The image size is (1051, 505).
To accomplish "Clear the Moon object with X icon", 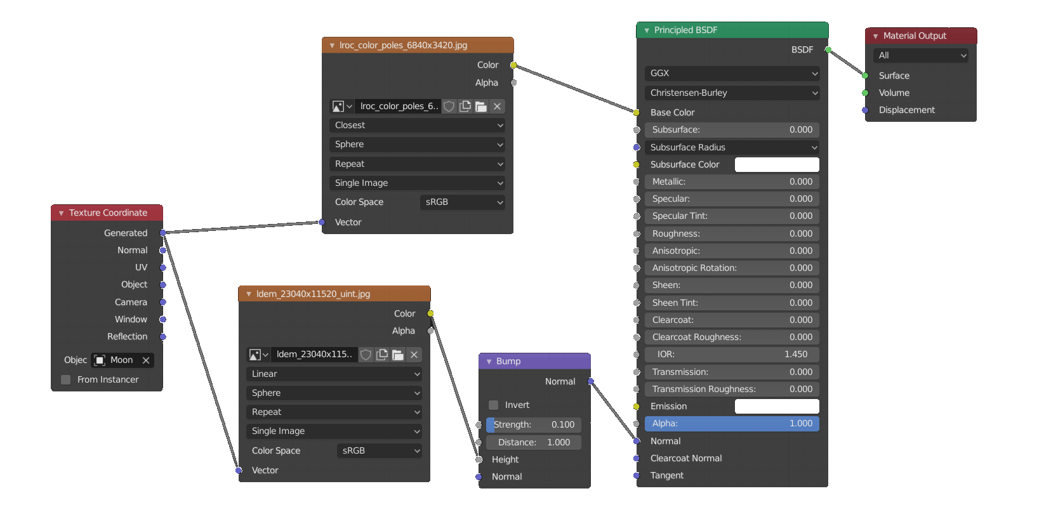I will pos(146,360).
